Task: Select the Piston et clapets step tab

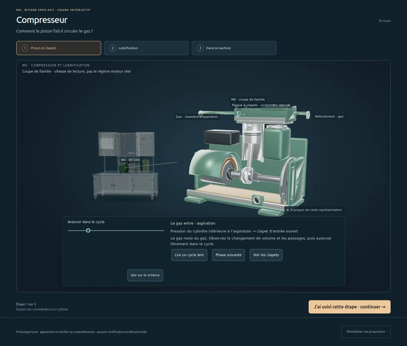Action: click(59, 48)
